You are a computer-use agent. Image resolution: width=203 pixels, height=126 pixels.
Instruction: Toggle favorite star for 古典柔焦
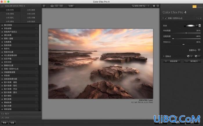(2, 42)
